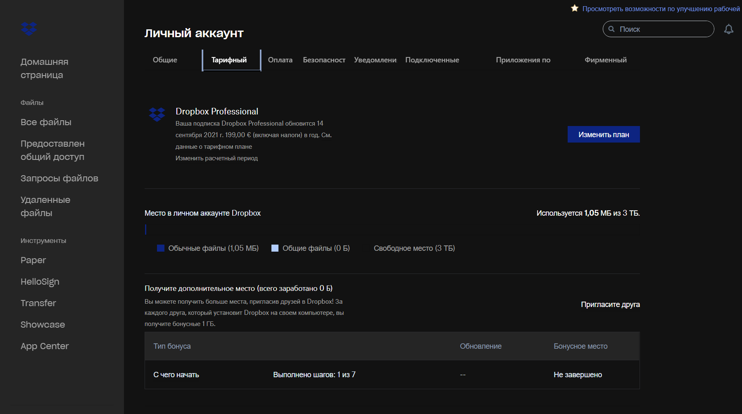The height and width of the screenshot is (414, 742).
Task: Switch to the Уведомления tab
Action: [x=376, y=60]
